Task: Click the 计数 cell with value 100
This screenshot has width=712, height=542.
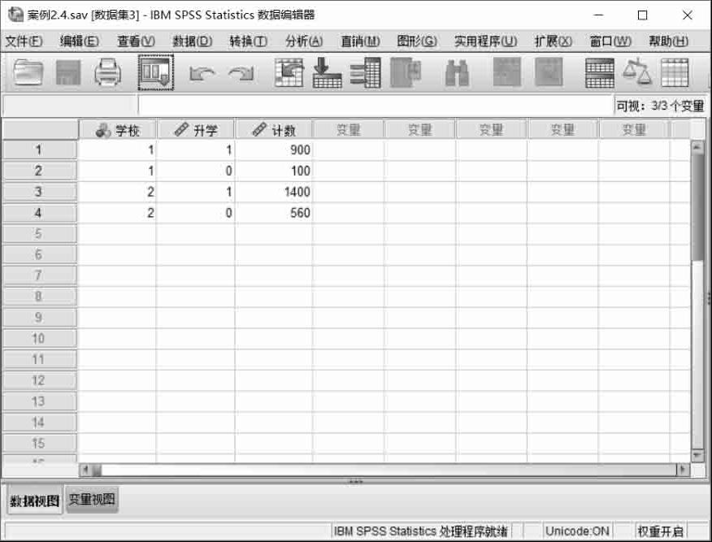Action: point(274,171)
